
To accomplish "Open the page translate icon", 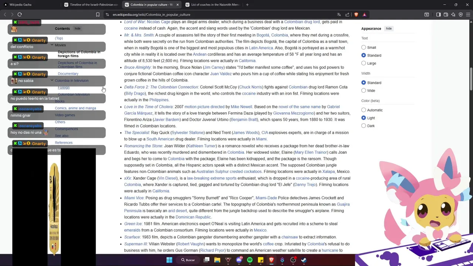I will coord(339,14).
